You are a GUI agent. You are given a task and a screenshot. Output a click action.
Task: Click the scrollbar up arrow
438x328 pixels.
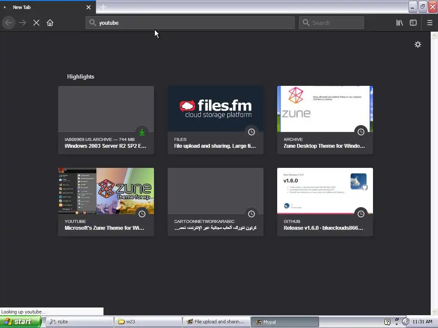[x=434, y=35]
